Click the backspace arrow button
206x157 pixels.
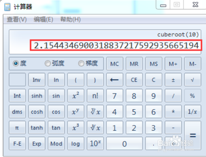[115, 80]
